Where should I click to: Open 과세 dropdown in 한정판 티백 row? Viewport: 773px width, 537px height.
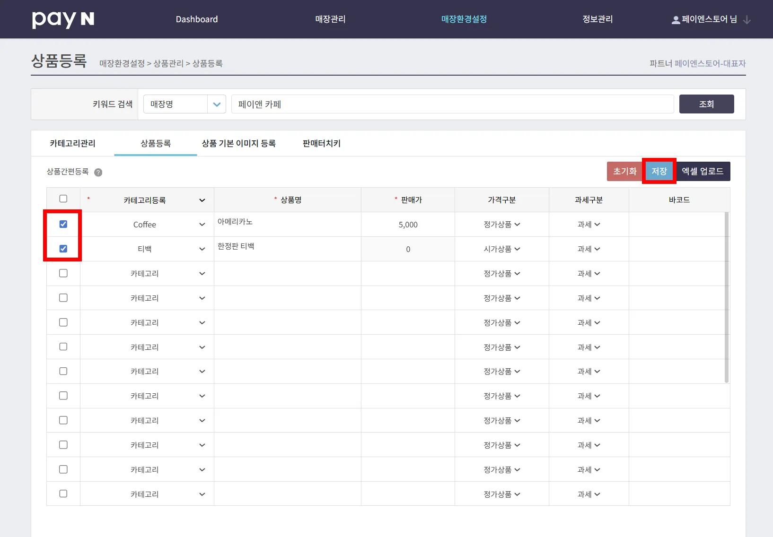click(x=589, y=249)
